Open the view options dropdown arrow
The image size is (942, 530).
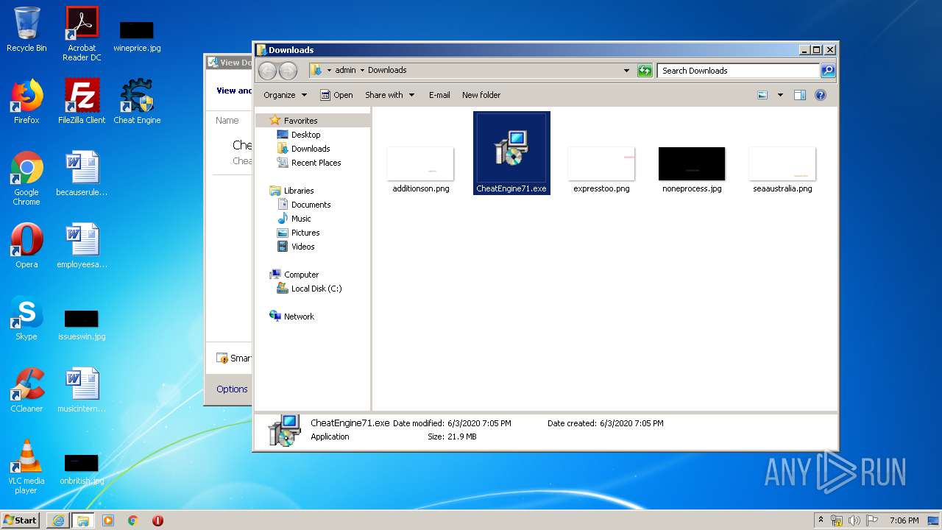pyautogui.click(x=780, y=95)
